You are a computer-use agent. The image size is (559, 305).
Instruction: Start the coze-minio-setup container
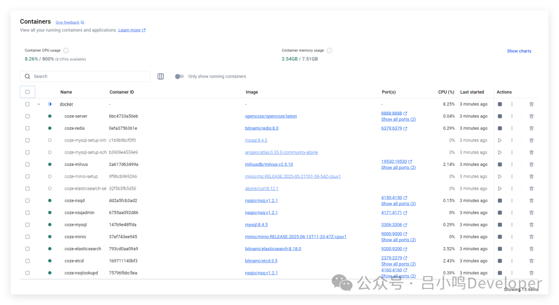pos(500,176)
